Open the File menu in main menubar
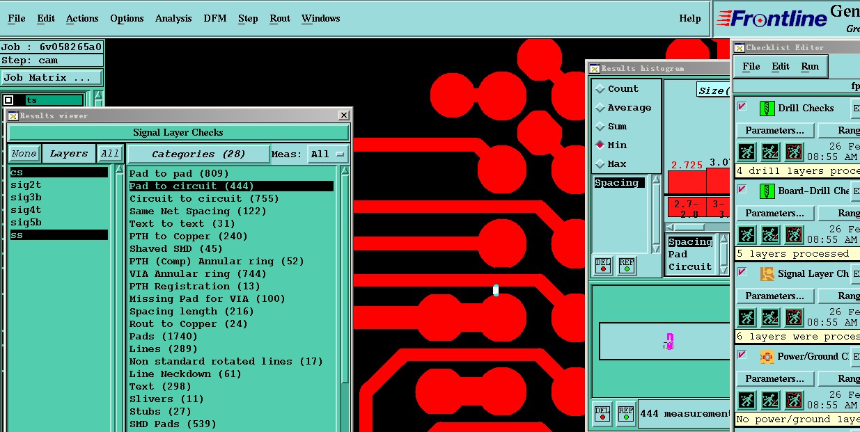This screenshot has width=860, height=432. [17, 19]
